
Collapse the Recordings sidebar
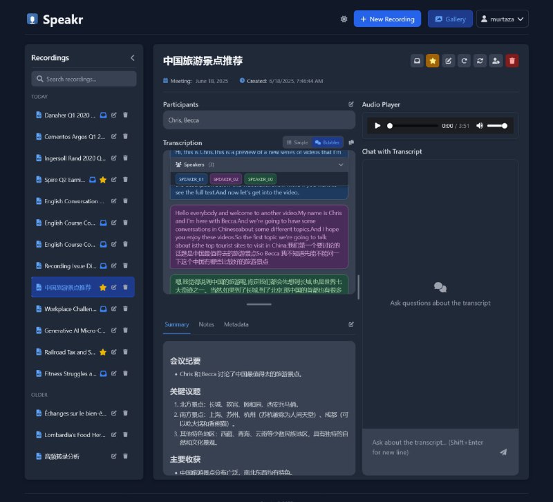click(x=132, y=58)
